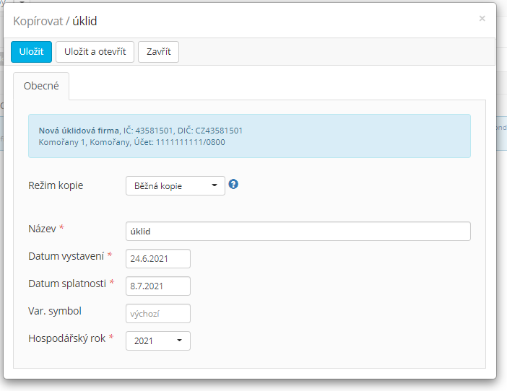Viewport: 507px width, 391px height.
Task: Click the Režim kopie label
Action: [x=56, y=185]
